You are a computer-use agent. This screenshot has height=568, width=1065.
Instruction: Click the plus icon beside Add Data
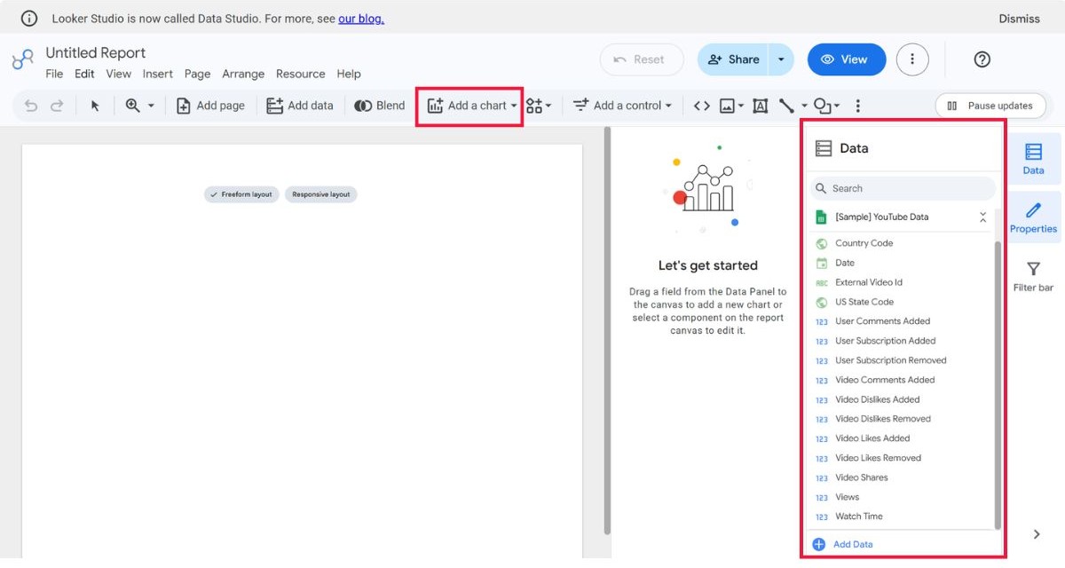(818, 544)
